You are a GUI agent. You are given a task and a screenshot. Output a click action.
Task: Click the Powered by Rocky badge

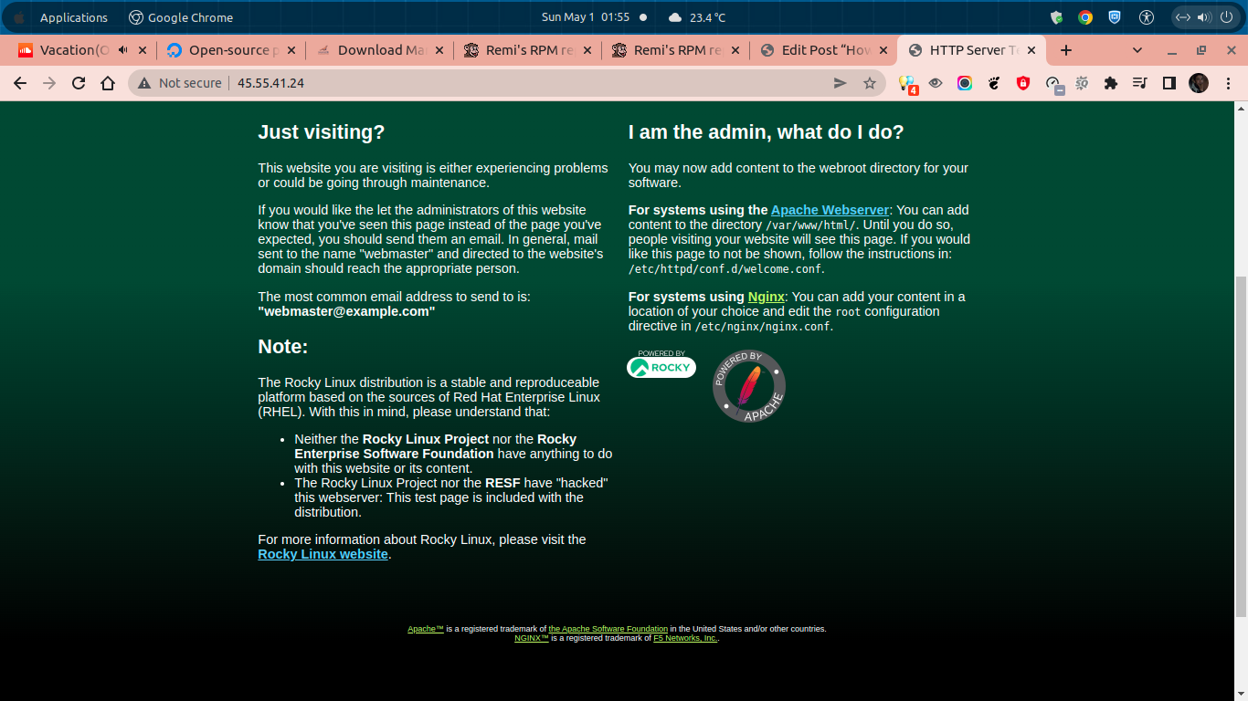point(661,364)
